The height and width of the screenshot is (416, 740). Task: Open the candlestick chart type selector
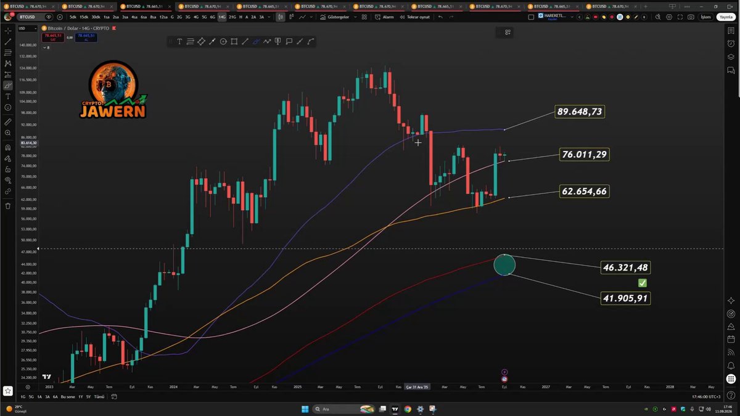(281, 17)
